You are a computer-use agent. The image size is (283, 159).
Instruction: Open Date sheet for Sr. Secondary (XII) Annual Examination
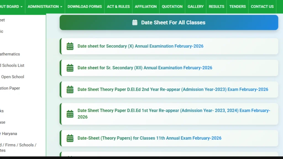pos(145,68)
